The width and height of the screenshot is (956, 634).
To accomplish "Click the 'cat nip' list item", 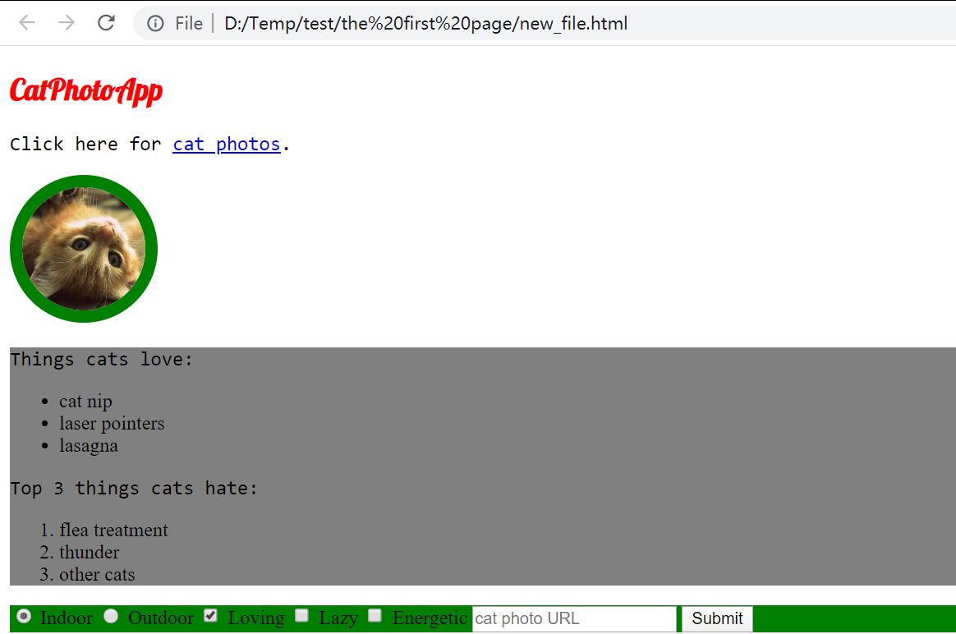I will (x=85, y=402).
